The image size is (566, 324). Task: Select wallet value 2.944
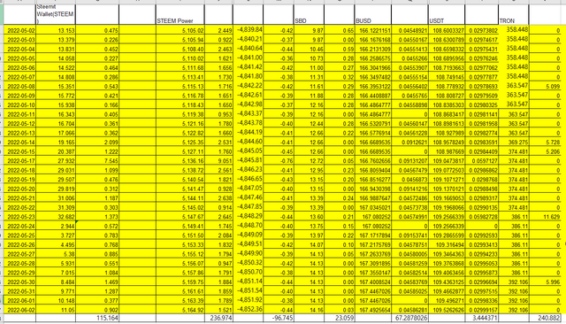coord(56,226)
